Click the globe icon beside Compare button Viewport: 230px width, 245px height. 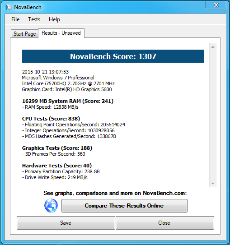(x=51, y=205)
